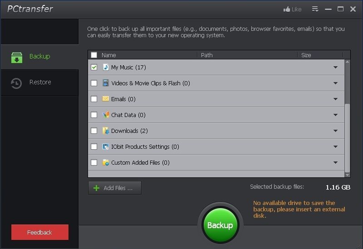Click the Emails envelope icon
This screenshot has width=363, height=249.
pos(106,99)
